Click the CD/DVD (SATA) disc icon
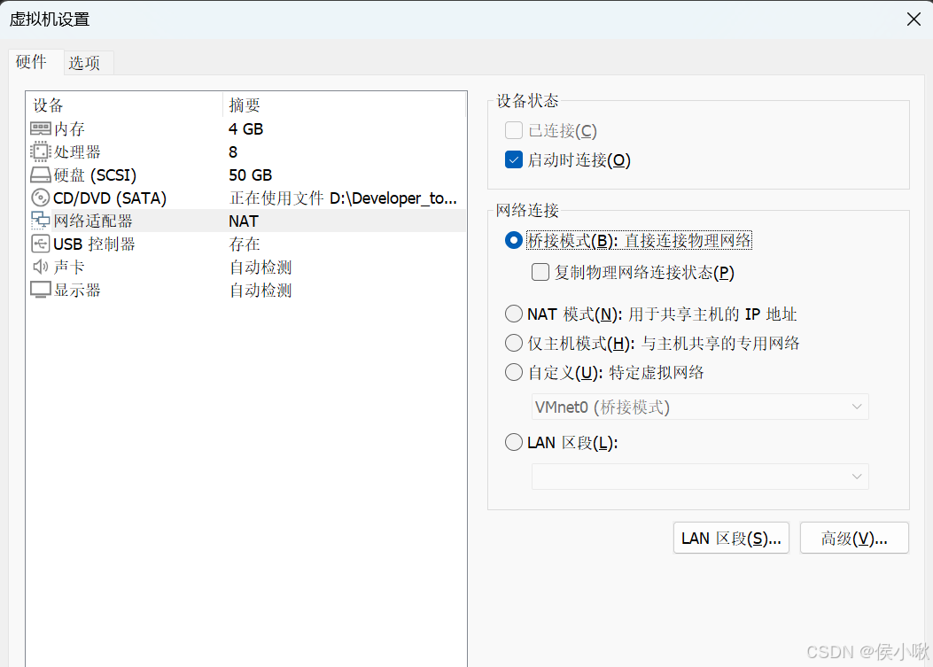 [x=41, y=198]
